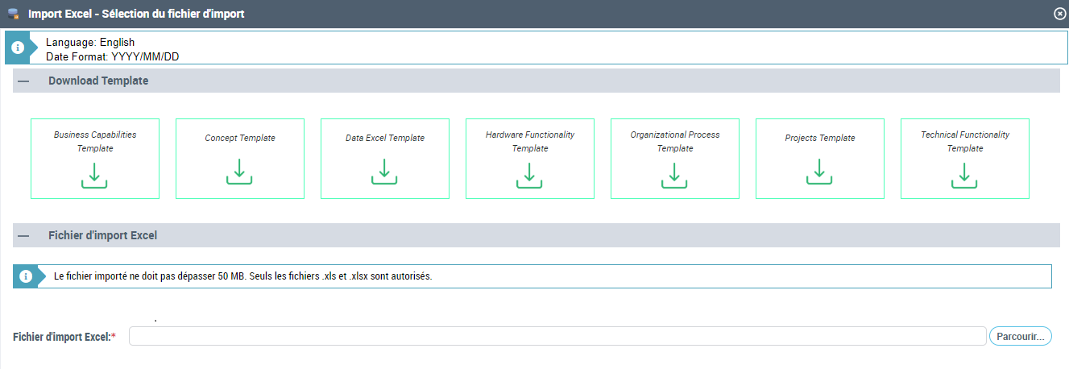Click the Data Excel Template label text
Image resolution: width=1069 pixels, height=369 pixels.
coord(385,138)
